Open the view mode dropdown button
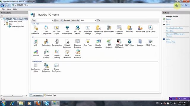This screenshot has width=190, height=106. (x=98, y=20)
